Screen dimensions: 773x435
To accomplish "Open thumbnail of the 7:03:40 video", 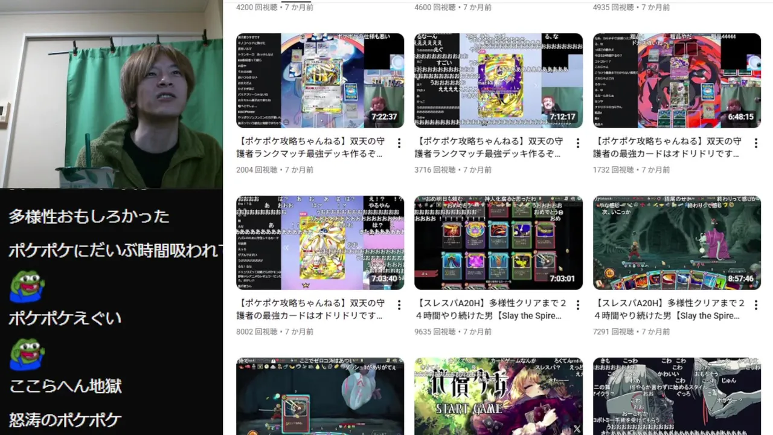I will pyautogui.click(x=320, y=242).
